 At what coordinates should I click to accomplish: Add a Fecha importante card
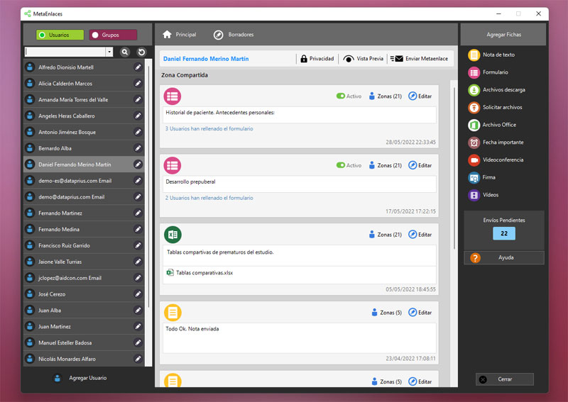pyautogui.click(x=496, y=143)
